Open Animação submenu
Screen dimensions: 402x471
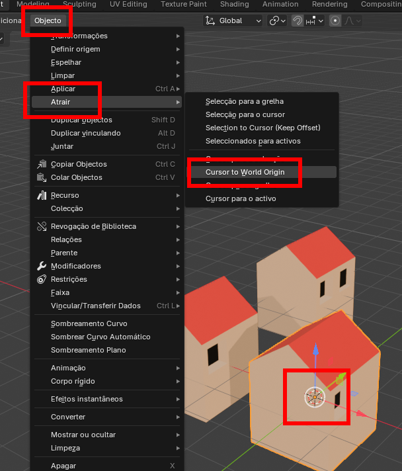click(x=106, y=368)
